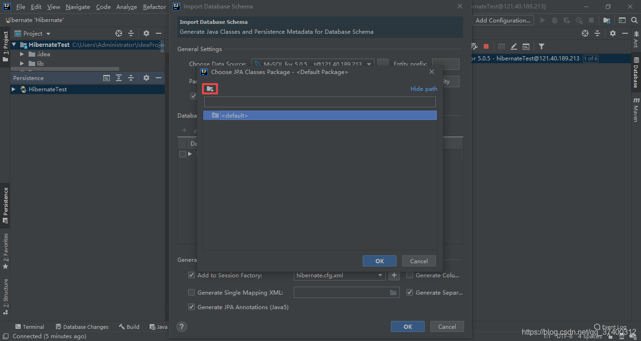
Task: Click the red Disconnect icon in Database toolbar
Action: point(486,46)
